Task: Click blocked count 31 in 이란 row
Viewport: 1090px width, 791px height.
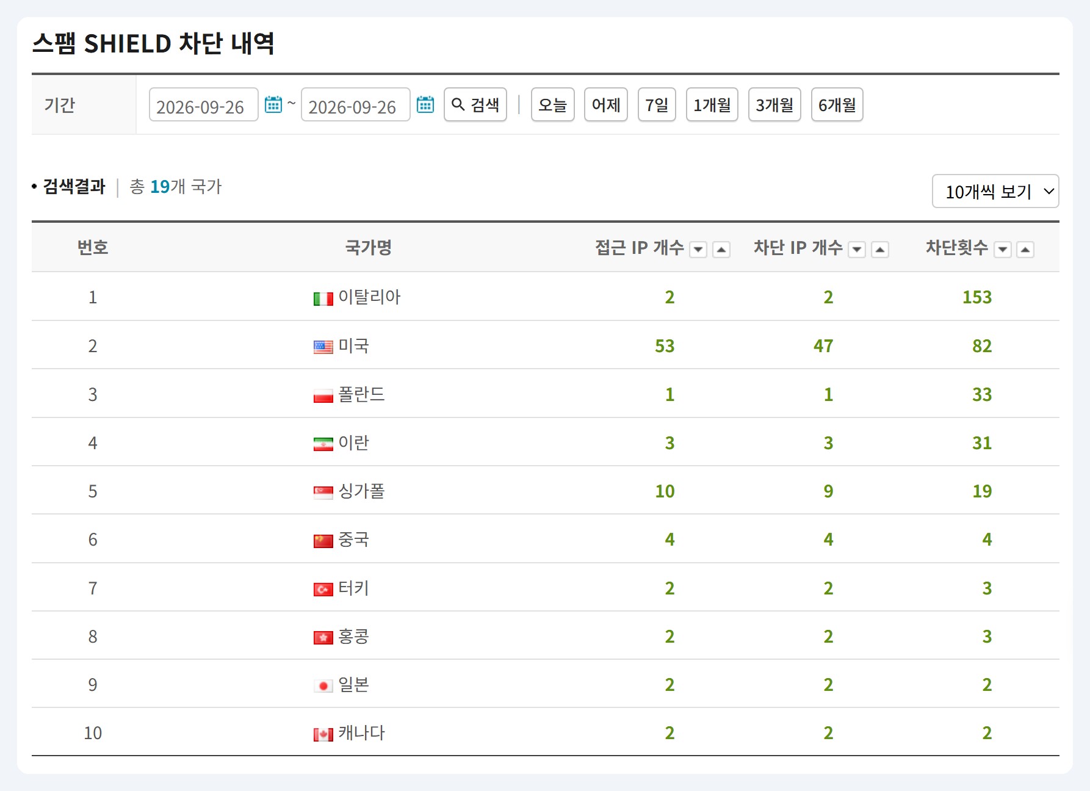Action: 982,443
